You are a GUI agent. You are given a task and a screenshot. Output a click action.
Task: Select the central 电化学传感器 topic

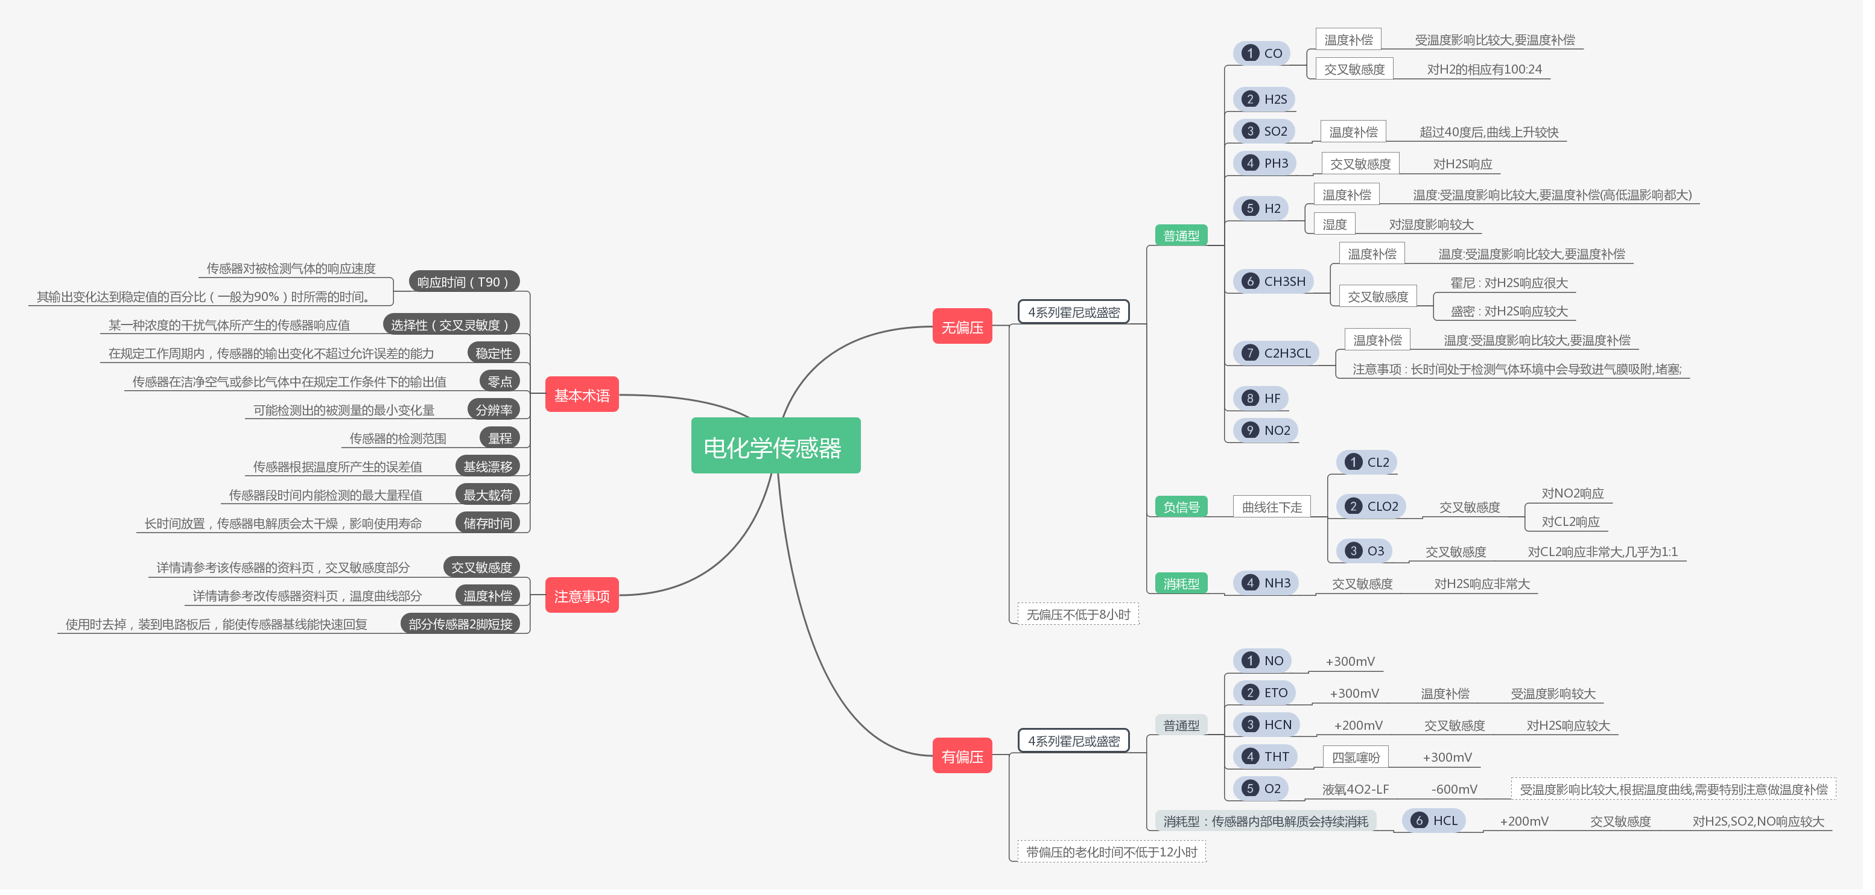pos(775,446)
